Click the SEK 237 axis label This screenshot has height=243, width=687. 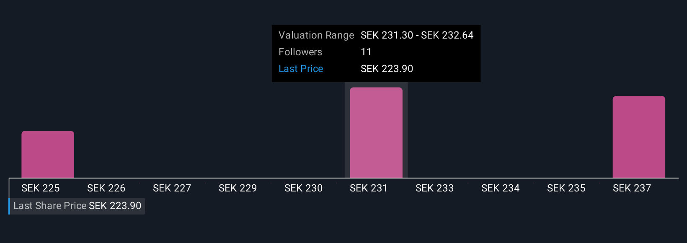click(632, 188)
